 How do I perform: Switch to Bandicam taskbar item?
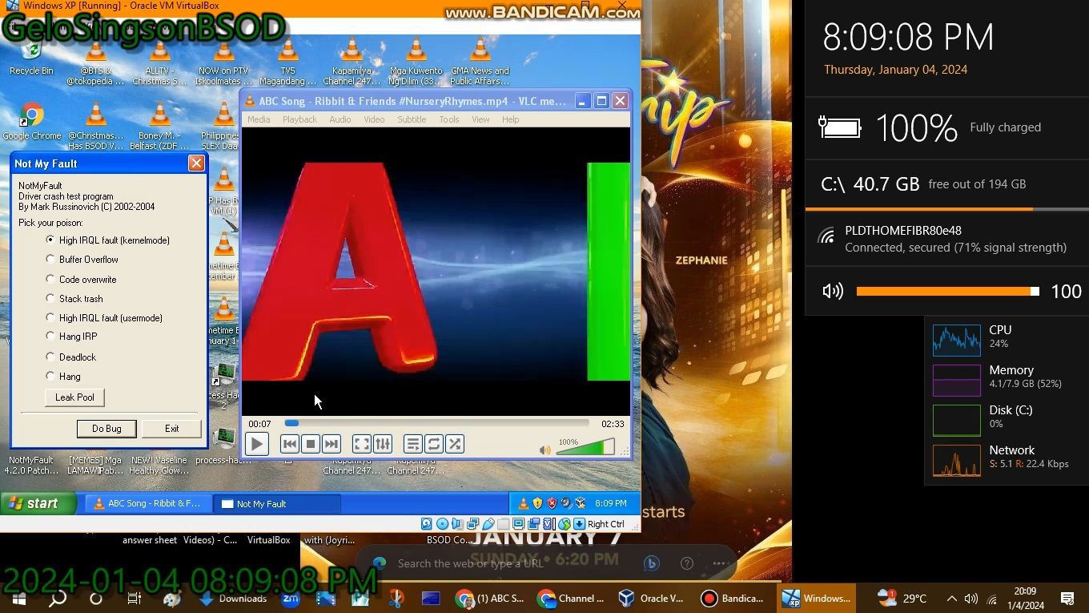point(733,599)
